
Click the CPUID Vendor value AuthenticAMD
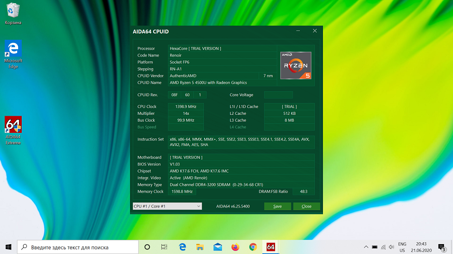[x=183, y=76]
